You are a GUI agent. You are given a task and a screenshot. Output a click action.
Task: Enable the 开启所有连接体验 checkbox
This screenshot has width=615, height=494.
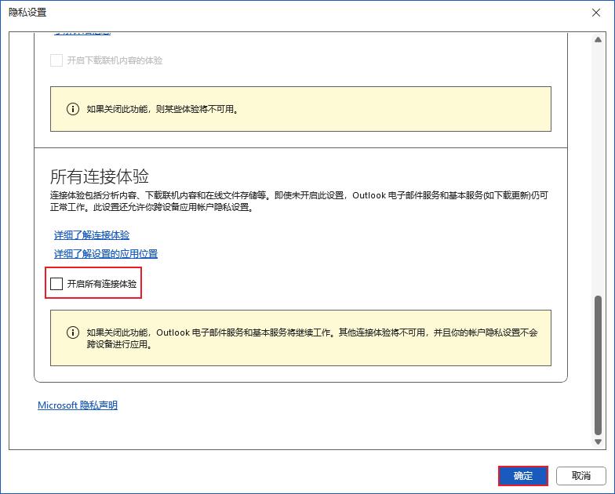point(56,284)
